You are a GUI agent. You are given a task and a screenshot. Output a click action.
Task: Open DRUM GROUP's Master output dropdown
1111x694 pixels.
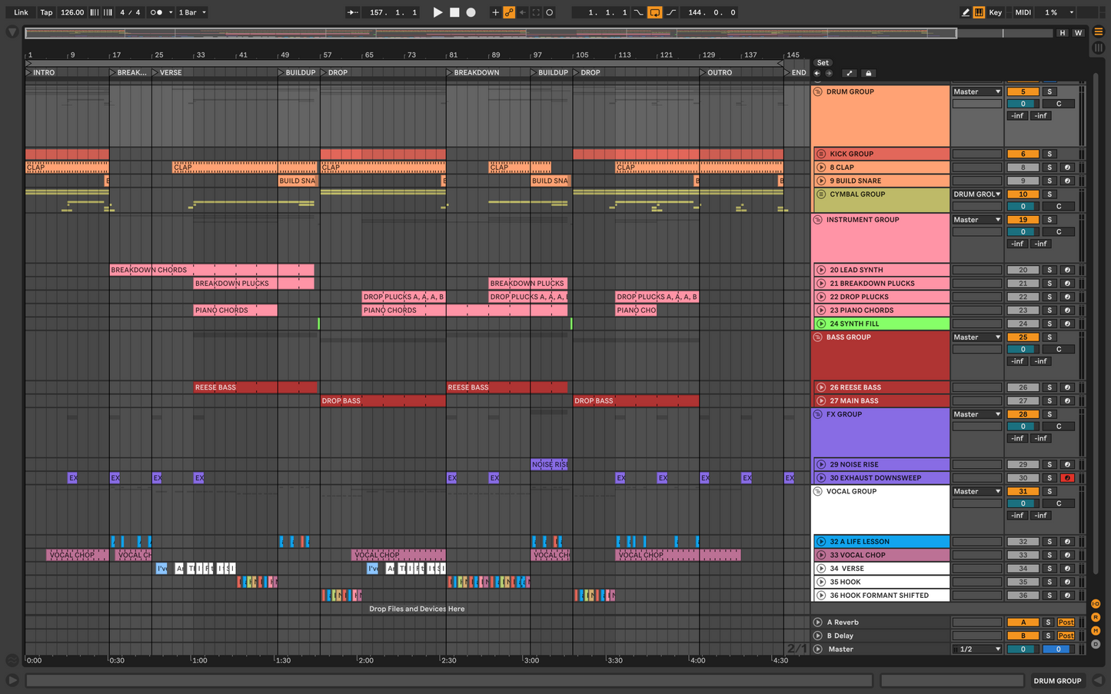tap(976, 91)
